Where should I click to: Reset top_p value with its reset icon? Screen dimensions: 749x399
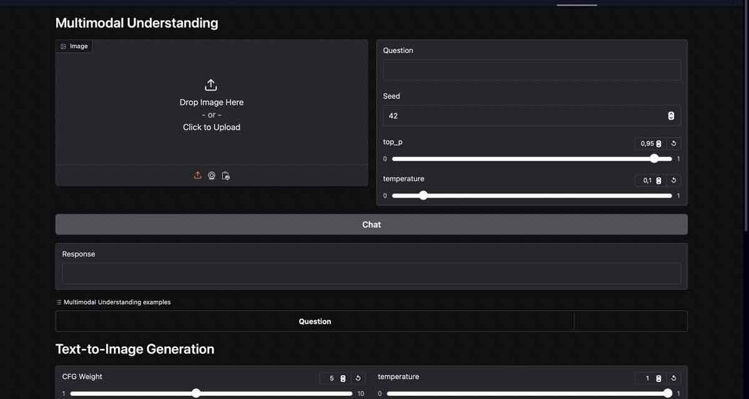coord(673,143)
